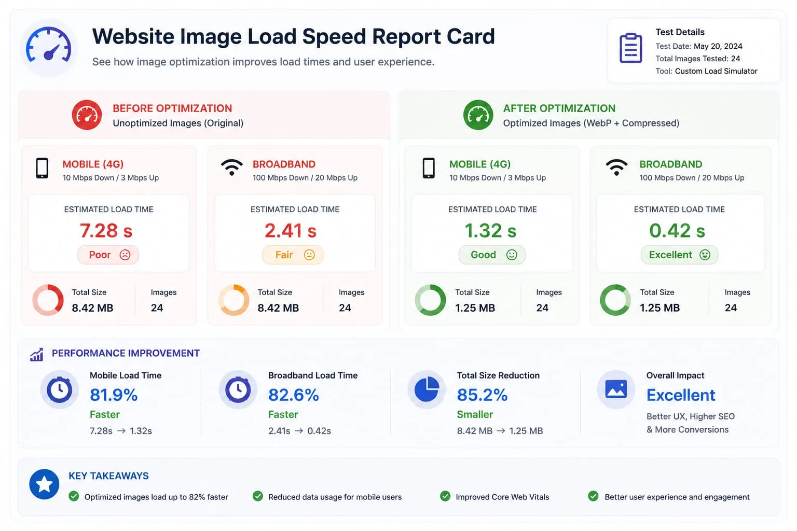Select the AFTER OPTIMIZATION header
This screenshot has width=797, height=531.
[559, 108]
